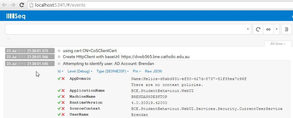
Task: Collapse event via 21:38:01.545 timestamp
Action: [30, 63]
